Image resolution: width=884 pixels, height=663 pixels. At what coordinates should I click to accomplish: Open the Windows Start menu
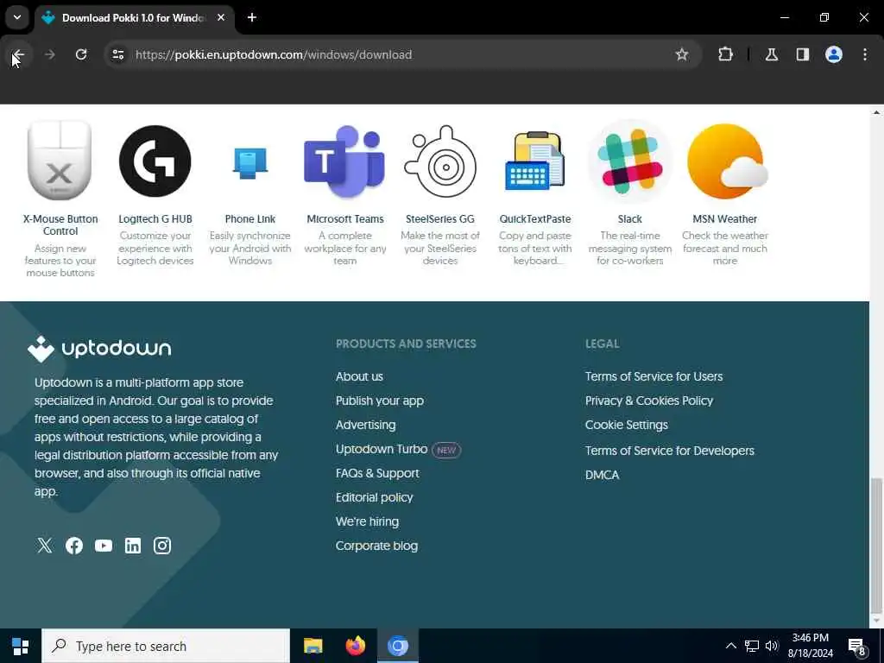pos(21,646)
